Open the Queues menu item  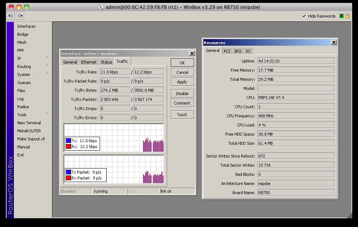point(33,83)
